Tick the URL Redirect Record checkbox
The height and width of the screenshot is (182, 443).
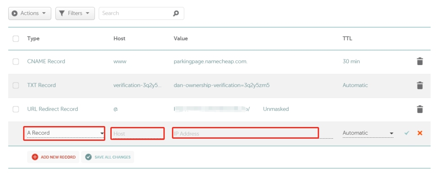(x=16, y=109)
